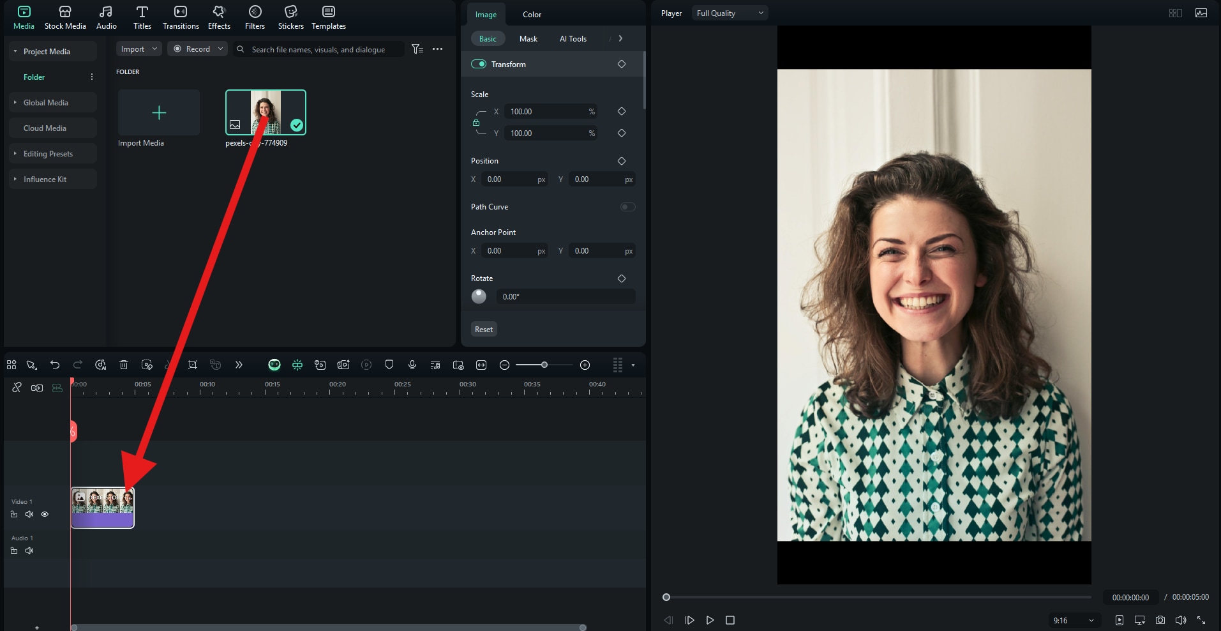Open the 9:16 aspect ratio dropdown
This screenshot has width=1221, height=631.
pyautogui.click(x=1074, y=620)
